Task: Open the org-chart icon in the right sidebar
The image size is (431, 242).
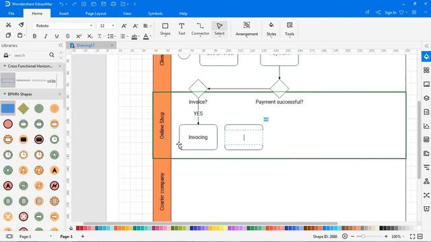Action: (x=426, y=181)
